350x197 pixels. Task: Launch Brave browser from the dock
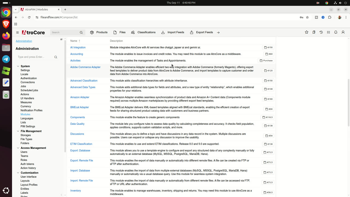6,24
